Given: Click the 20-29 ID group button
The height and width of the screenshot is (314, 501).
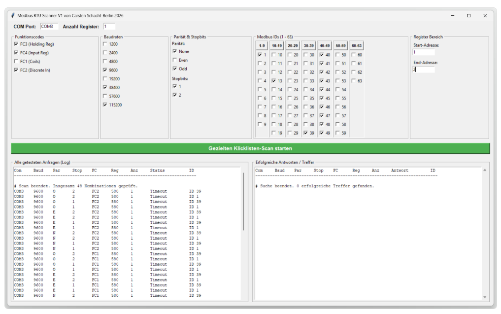Looking at the screenshot, I should pyautogui.click(x=293, y=46).
